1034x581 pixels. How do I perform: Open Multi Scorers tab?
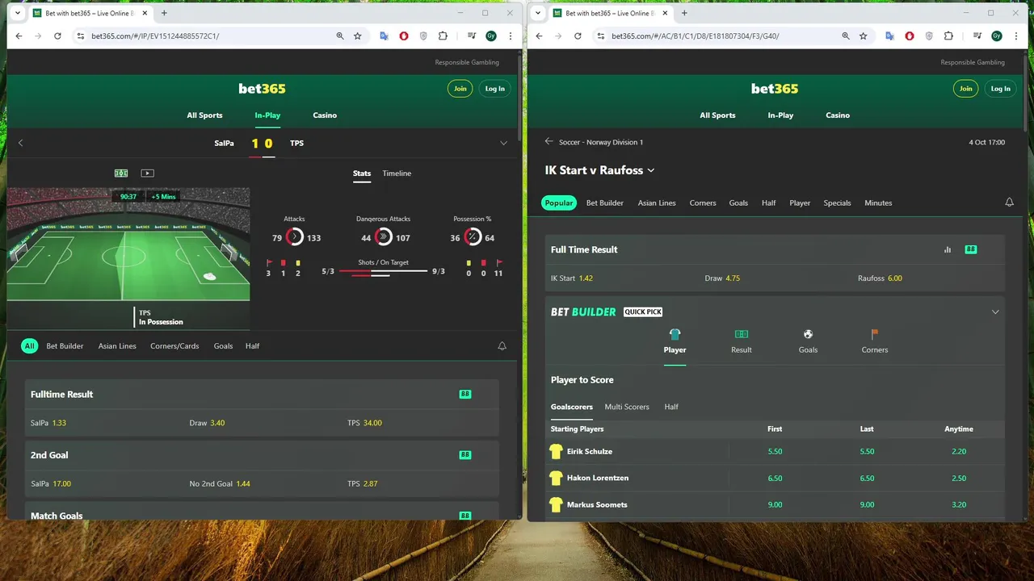(627, 407)
